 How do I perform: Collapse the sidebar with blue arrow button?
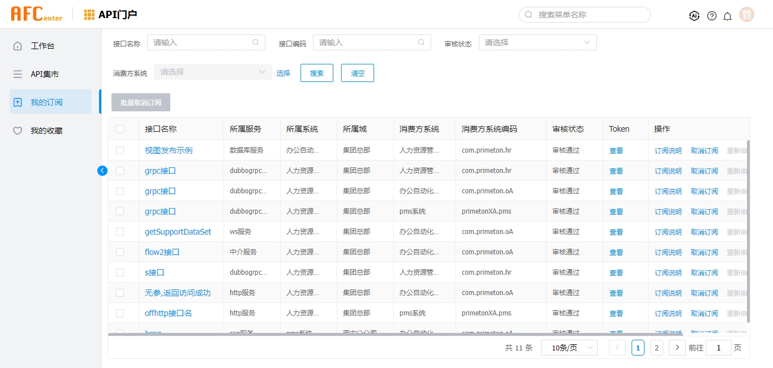102,170
